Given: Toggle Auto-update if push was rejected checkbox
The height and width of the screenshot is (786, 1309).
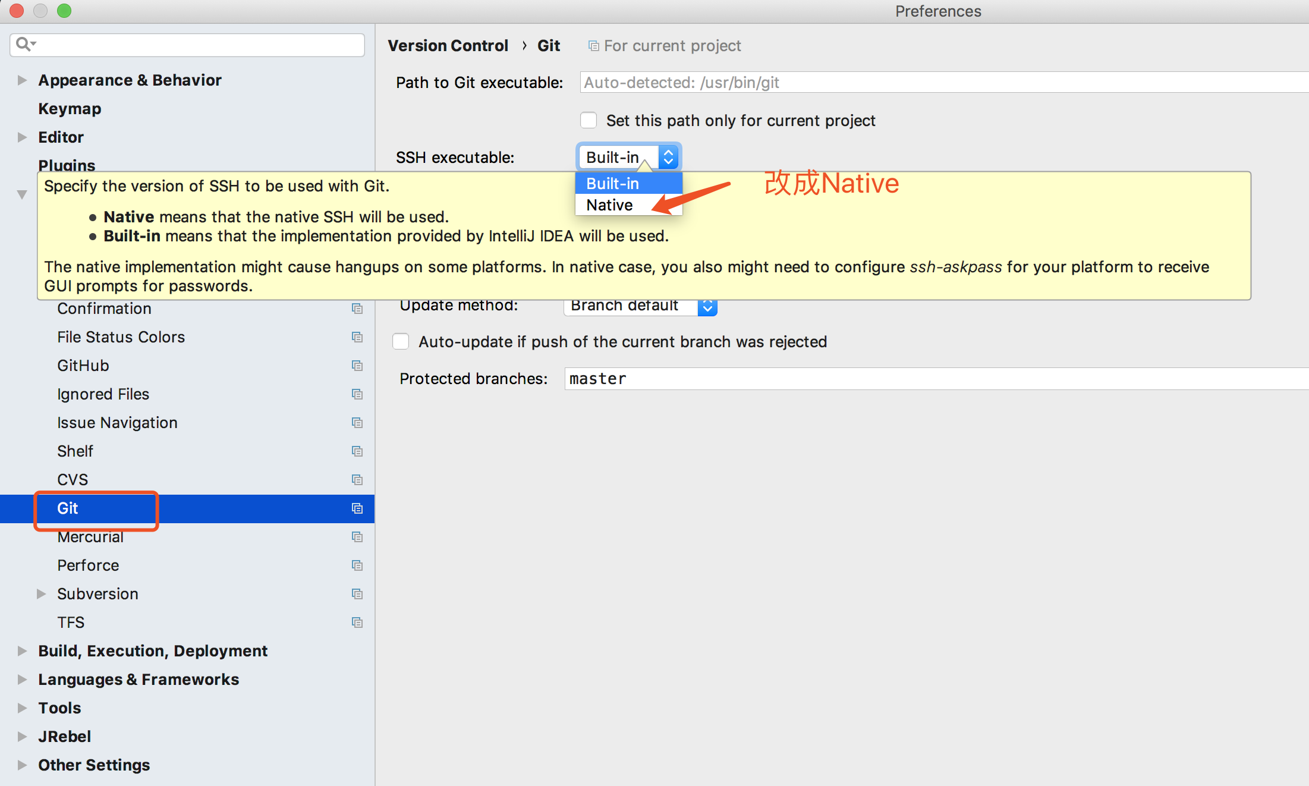Looking at the screenshot, I should (401, 342).
